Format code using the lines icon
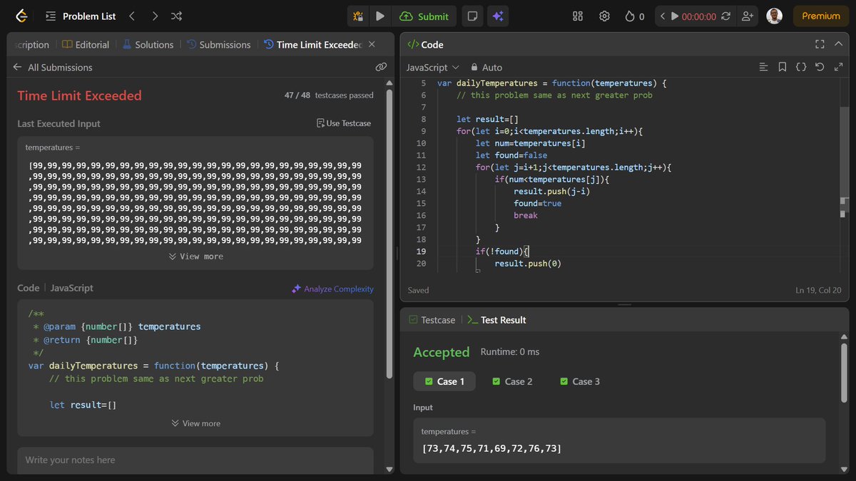The image size is (856, 481). click(763, 66)
